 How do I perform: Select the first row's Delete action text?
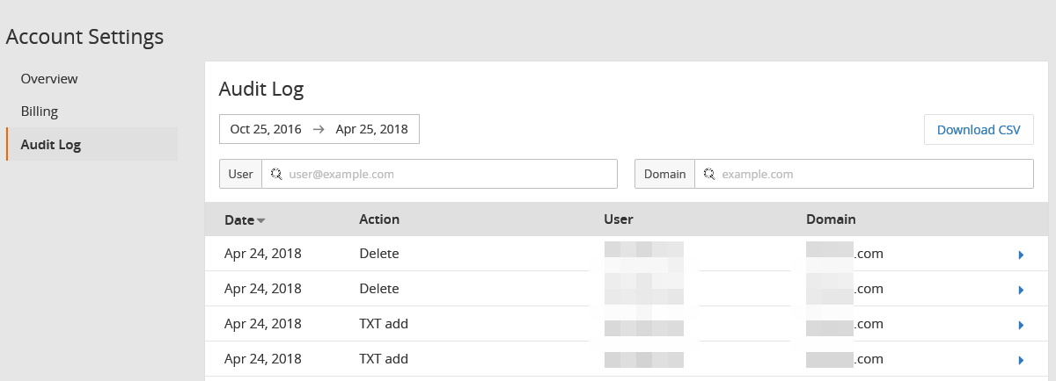coord(379,254)
